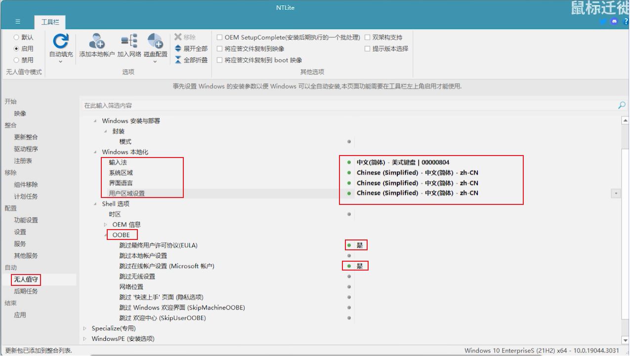The width and height of the screenshot is (630, 356).
Task: Expand the WindowsPE (安装选项) node
Action: click(84, 339)
